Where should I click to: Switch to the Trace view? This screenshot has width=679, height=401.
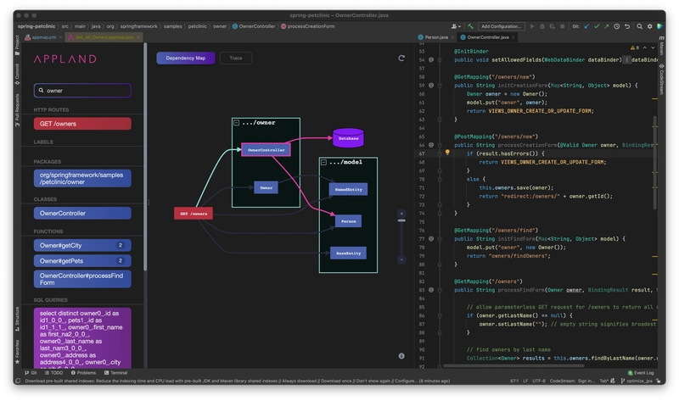pyautogui.click(x=235, y=58)
